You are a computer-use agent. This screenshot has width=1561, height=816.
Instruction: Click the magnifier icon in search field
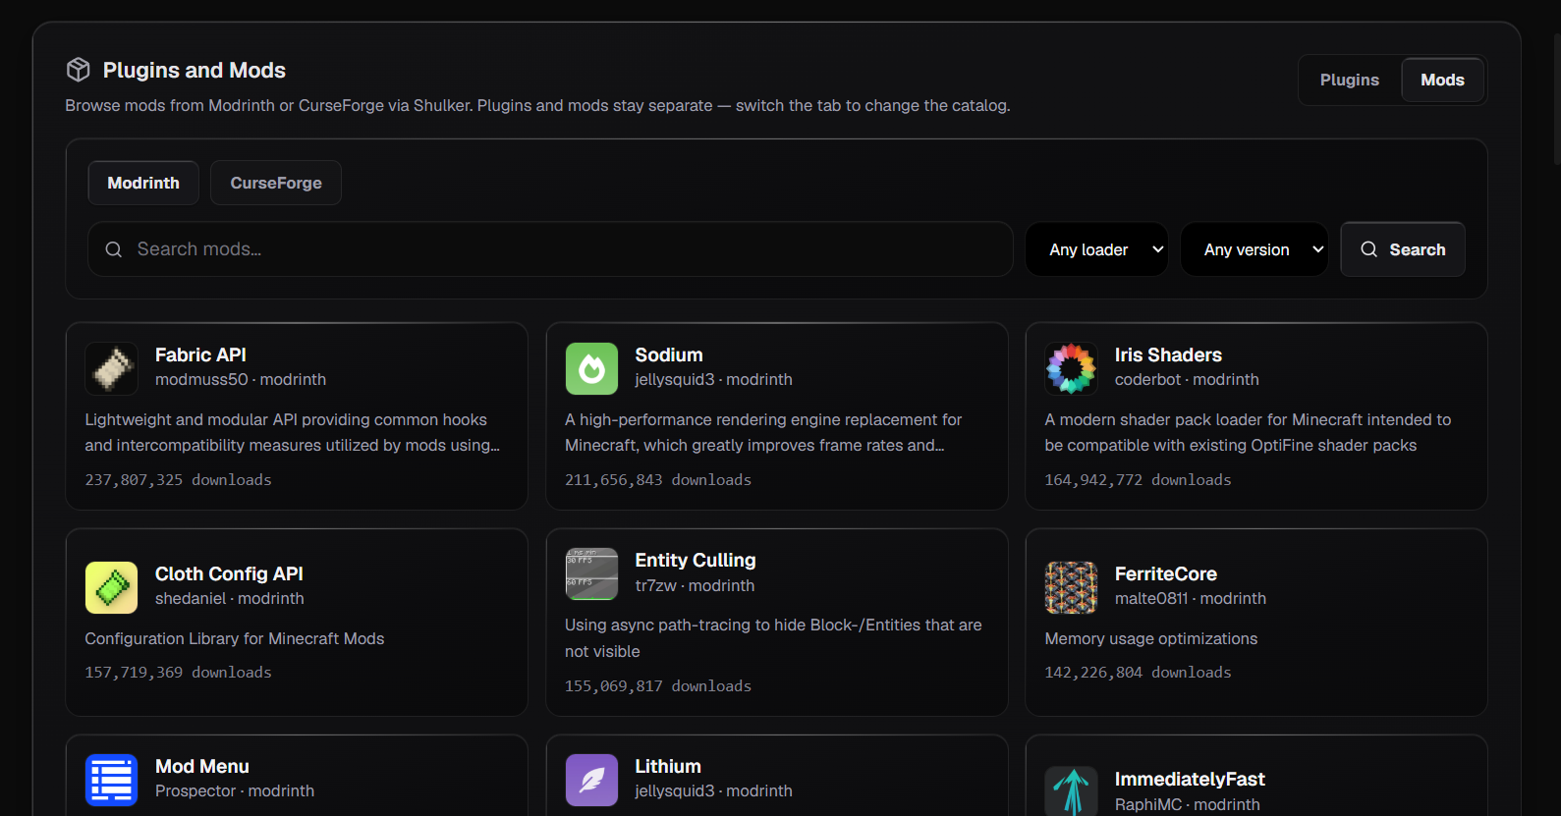click(x=114, y=249)
